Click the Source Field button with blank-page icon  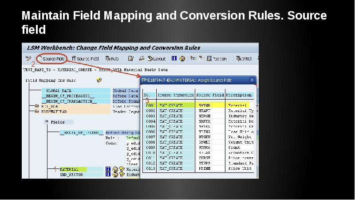click(51, 59)
